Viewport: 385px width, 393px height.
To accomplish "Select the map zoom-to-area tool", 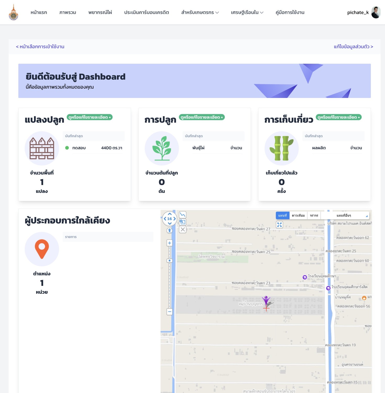I will coord(183,222).
